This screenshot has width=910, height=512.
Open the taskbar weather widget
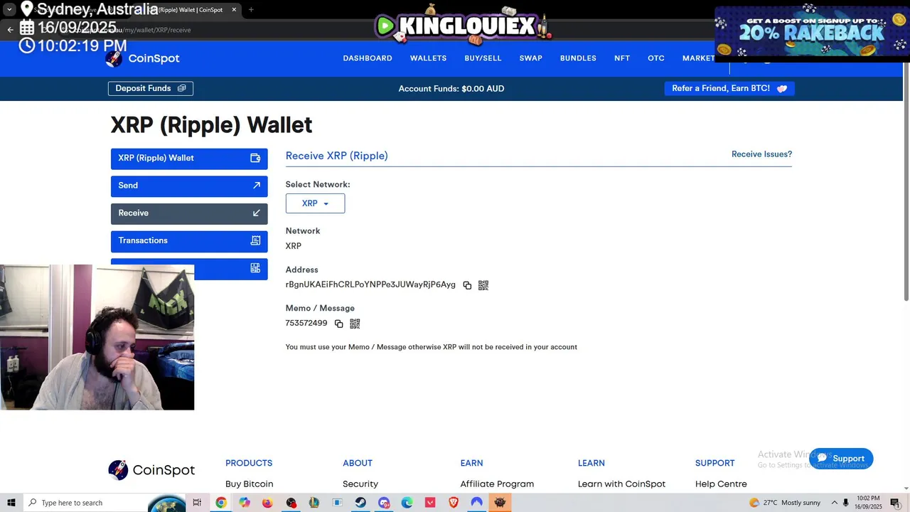785,503
